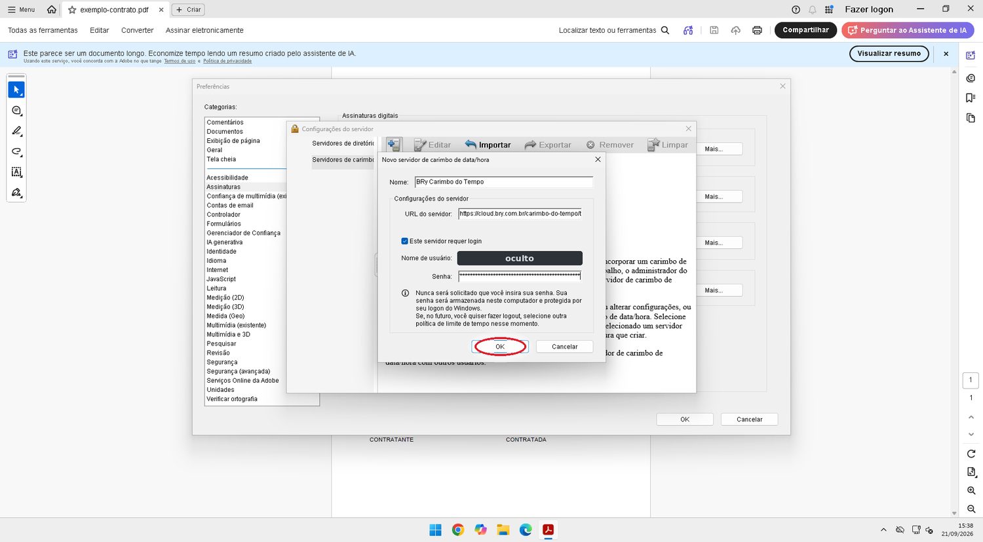Select Acessibilidade in the categories list

227,178
